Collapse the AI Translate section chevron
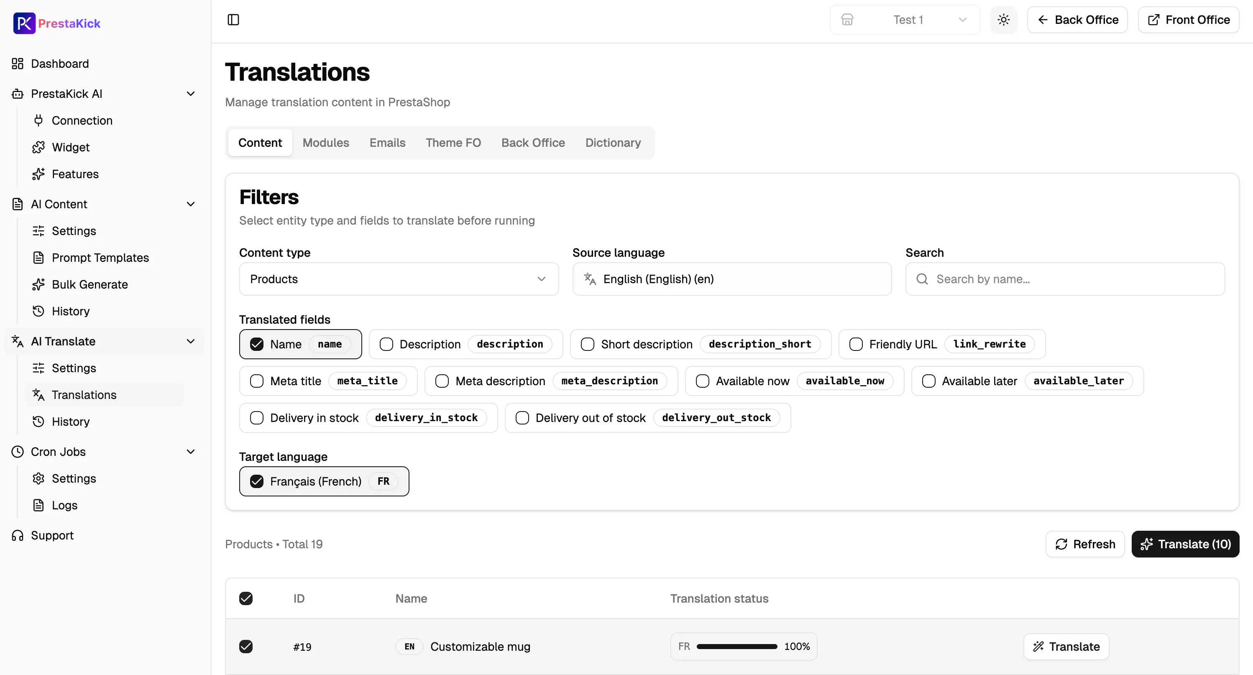This screenshot has height=675, width=1253. [x=191, y=341]
